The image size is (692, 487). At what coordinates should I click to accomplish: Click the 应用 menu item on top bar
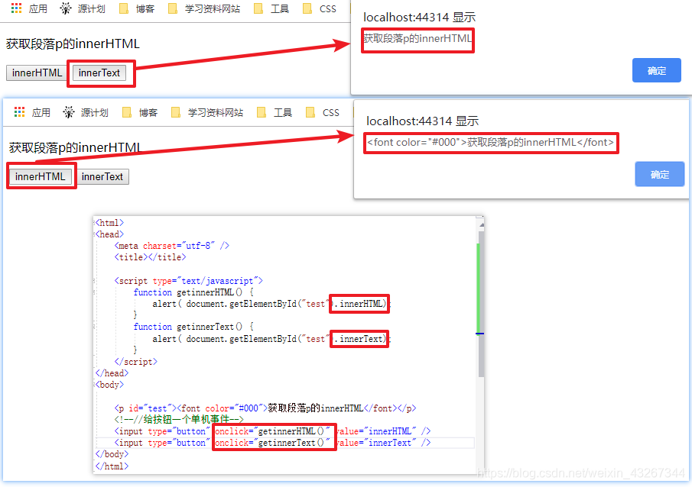tap(37, 8)
